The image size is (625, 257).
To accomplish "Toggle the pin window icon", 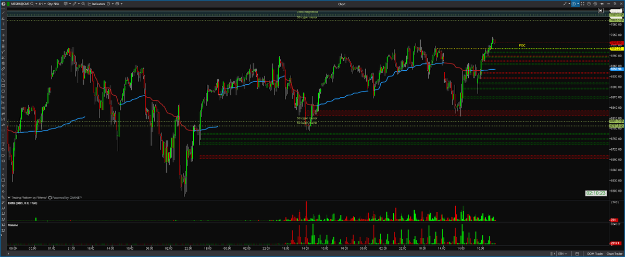I will (x=602, y=4).
